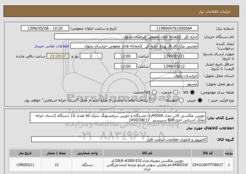Viewport: 246px width, 174px height.
Task: Click the نام دستگاه خریدار label
Action: [219, 37]
